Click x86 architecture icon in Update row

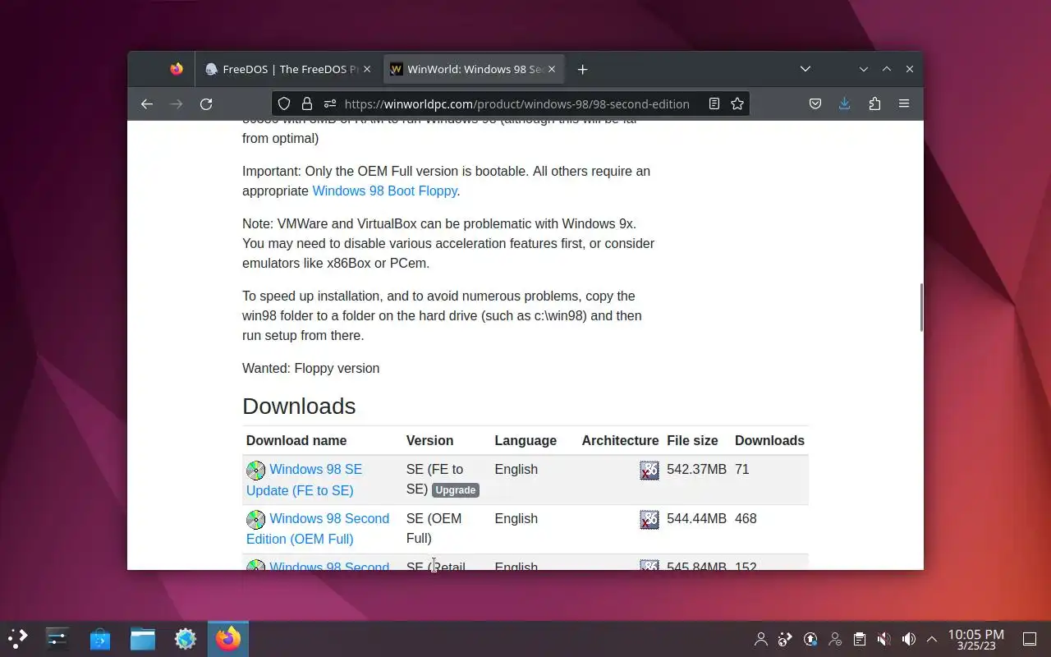pos(649,471)
